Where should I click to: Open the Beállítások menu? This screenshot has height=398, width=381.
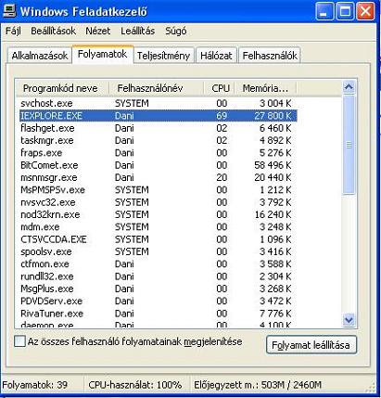pos(53,31)
